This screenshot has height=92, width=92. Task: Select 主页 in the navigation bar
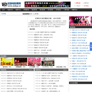(3, 10)
